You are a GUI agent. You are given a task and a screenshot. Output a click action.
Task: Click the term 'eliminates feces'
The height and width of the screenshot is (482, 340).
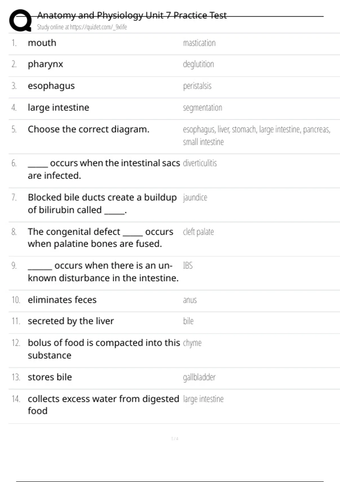(62, 300)
